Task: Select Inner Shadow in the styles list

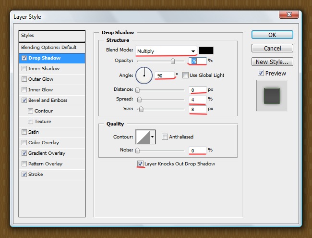Action: [x=24, y=69]
